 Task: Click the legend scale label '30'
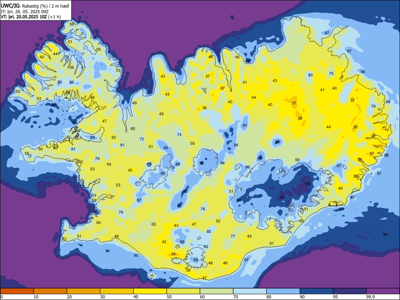coord(102,297)
